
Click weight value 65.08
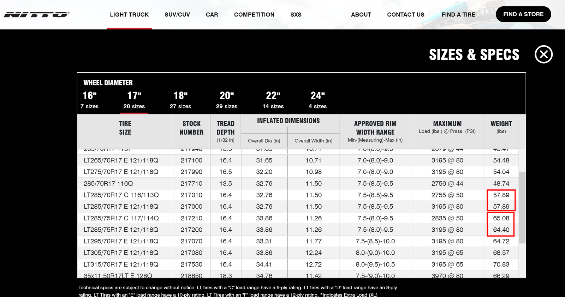(501, 218)
